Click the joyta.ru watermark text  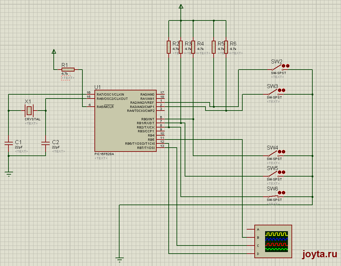click(320, 254)
